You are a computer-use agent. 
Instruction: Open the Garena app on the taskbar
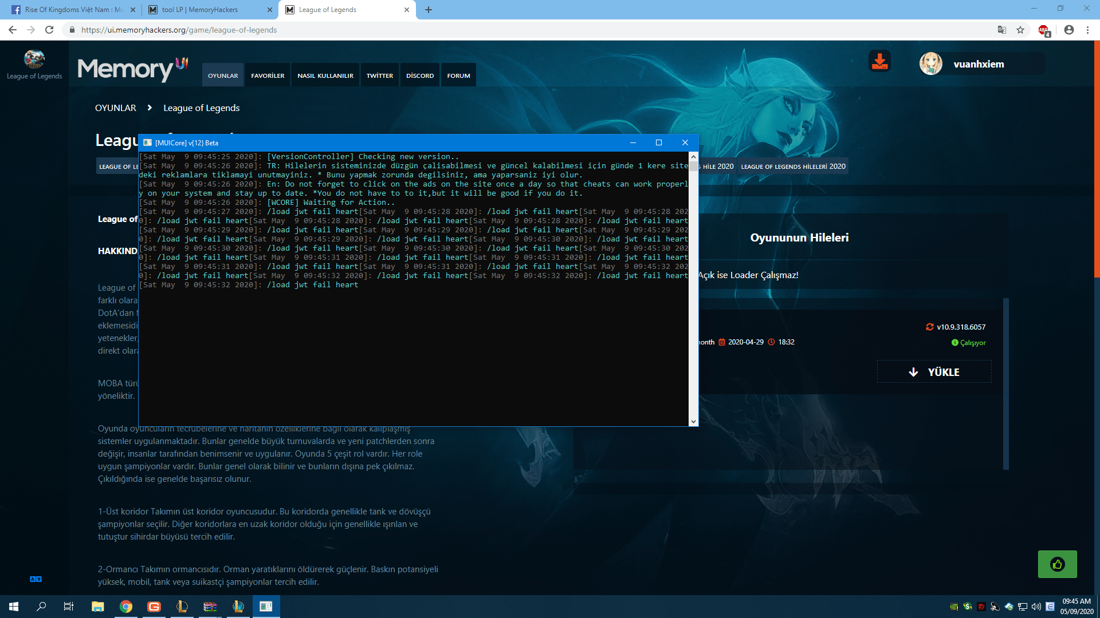coord(154,607)
